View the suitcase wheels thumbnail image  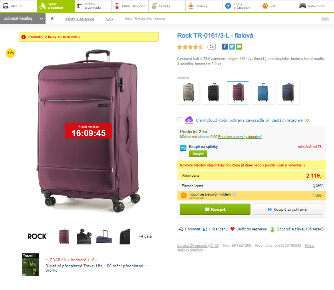click(83, 236)
